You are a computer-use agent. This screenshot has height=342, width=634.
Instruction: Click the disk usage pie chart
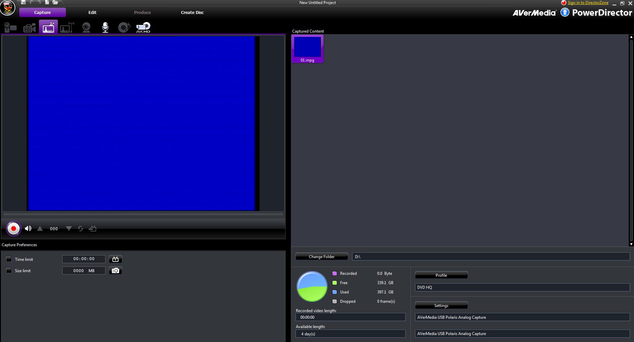tap(312, 286)
